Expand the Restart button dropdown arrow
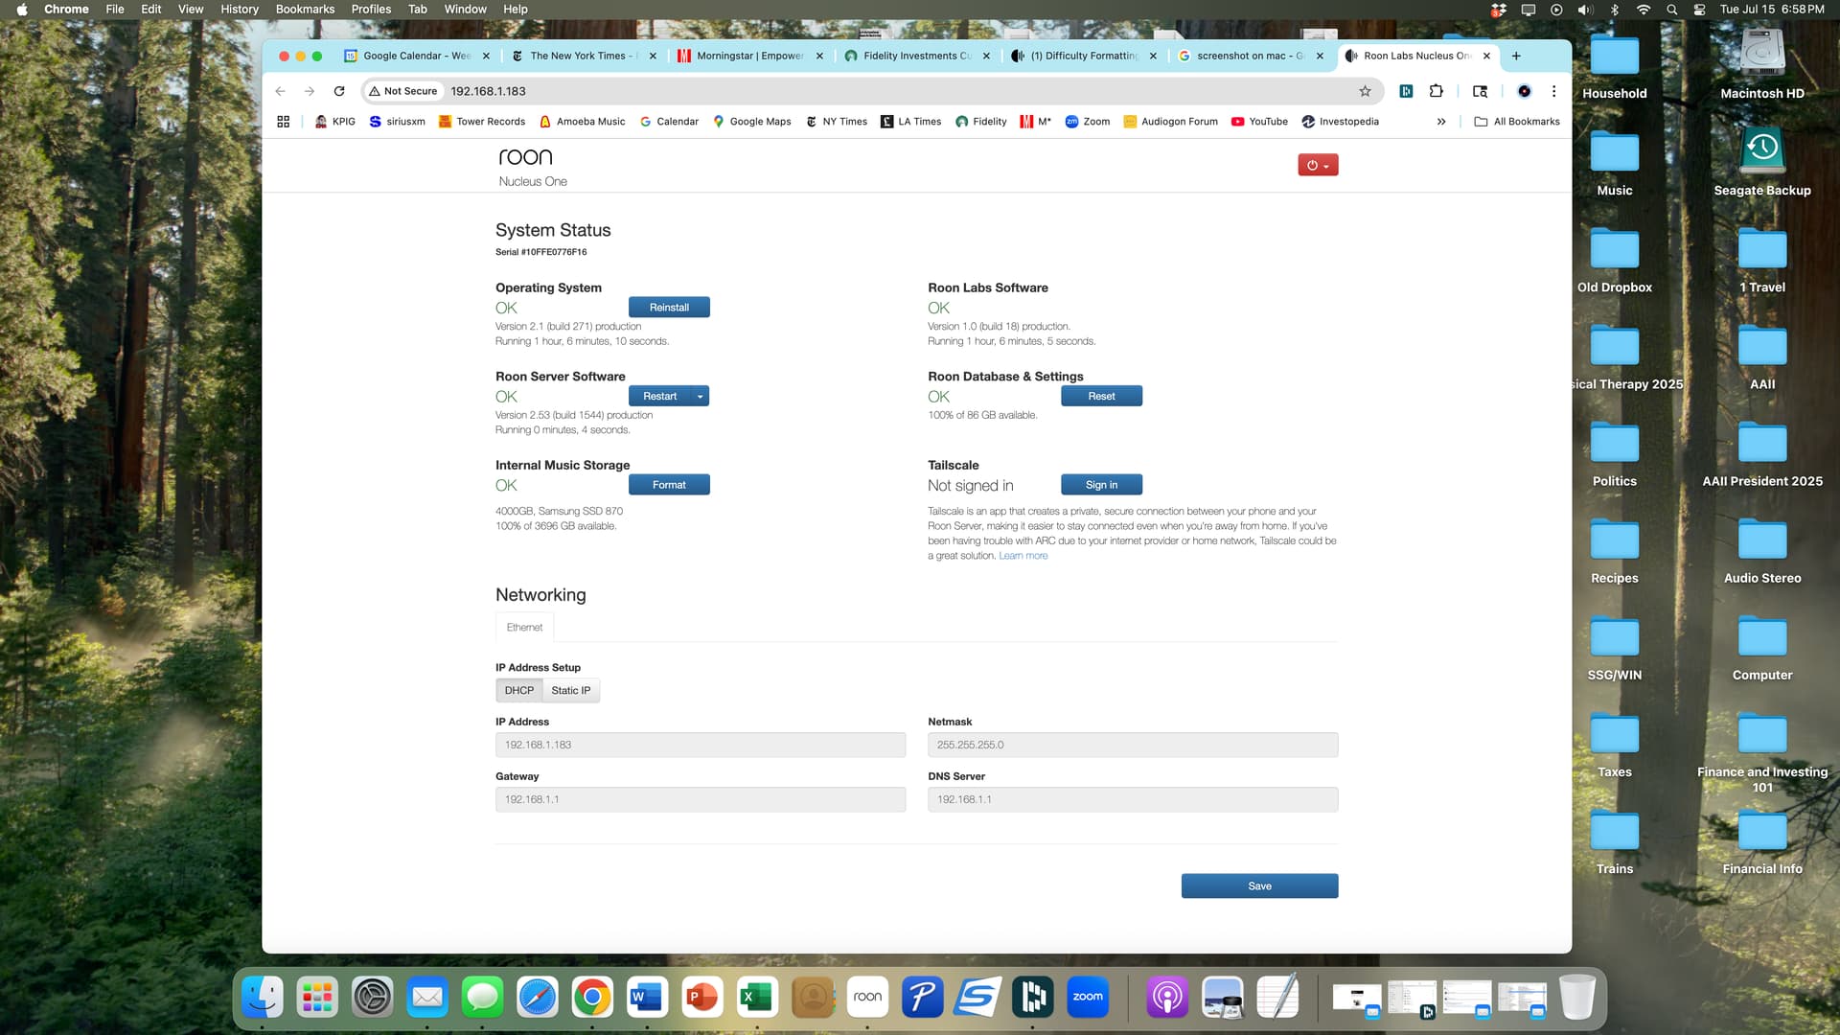The width and height of the screenshot is (1840, 1035). pos(701,397)
